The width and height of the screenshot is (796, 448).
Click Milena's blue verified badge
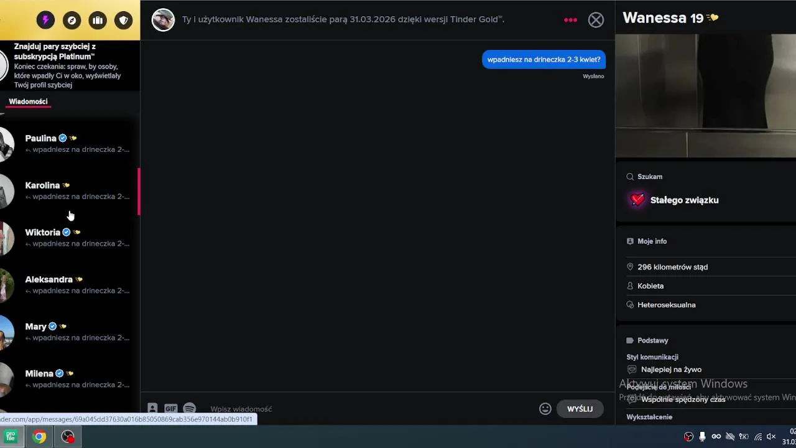click(x=60, y=373)
